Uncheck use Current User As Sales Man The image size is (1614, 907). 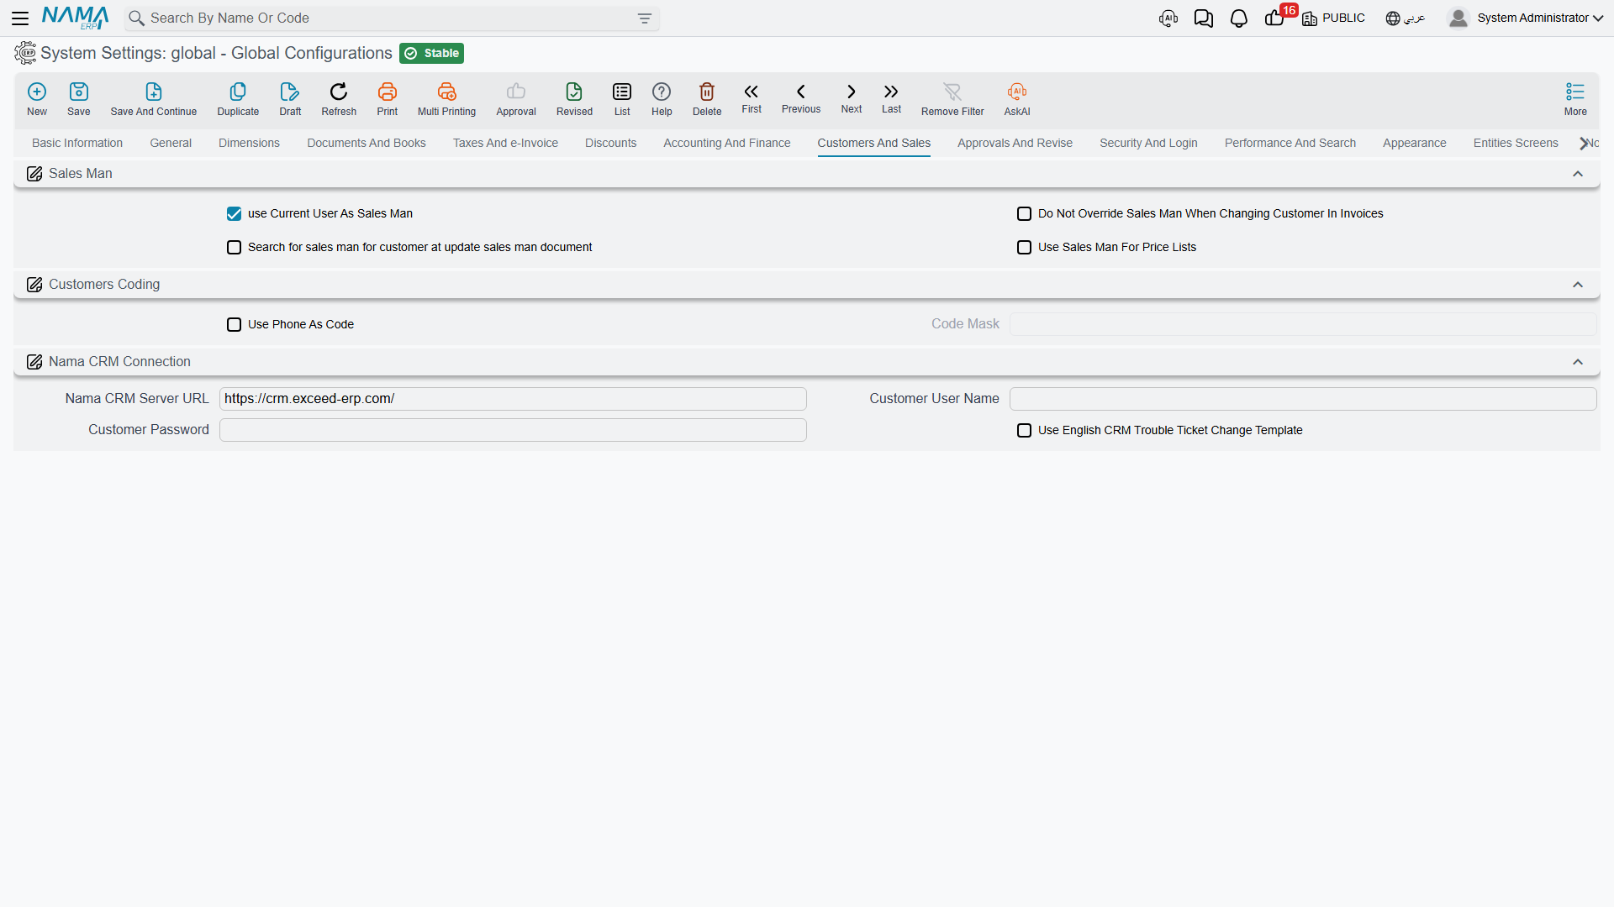pos(234,214)
